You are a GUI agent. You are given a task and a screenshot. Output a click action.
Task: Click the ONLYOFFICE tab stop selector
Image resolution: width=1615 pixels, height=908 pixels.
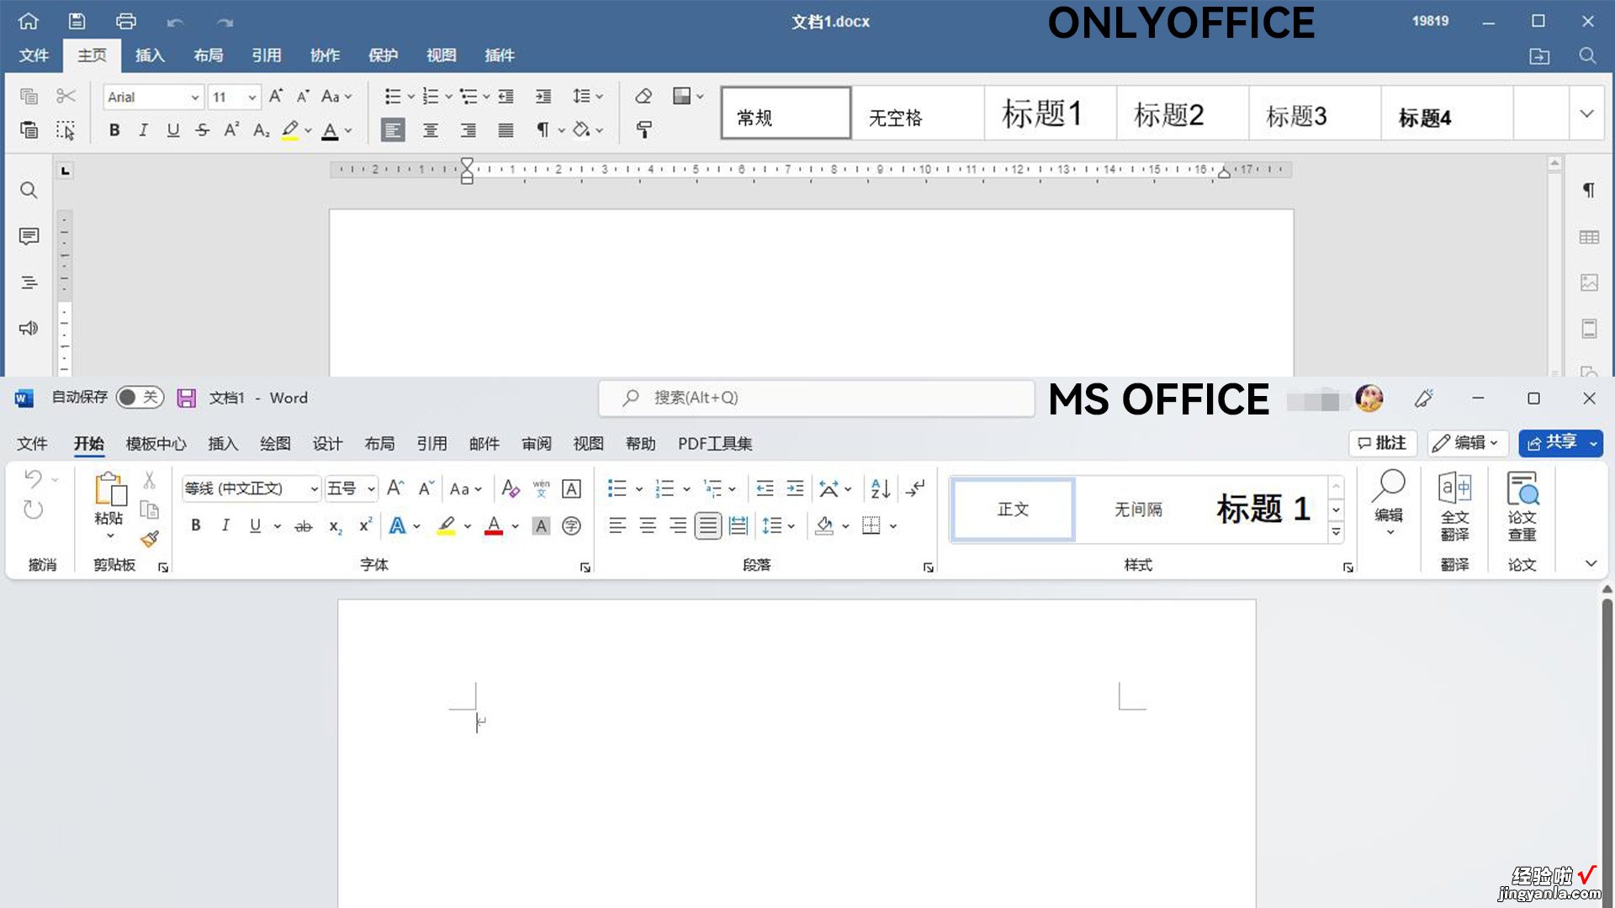pyautogui.click(x=65, y=171)
